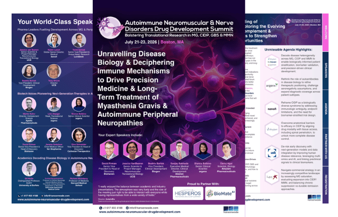The image size is (338, 217).
Task: Click the 'Autoimmune Neuromuscular & Nerve' title line
Action: 179,23
